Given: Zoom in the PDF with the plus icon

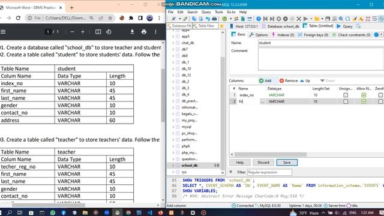Looking at the screenshot, I should click(83, 32).
